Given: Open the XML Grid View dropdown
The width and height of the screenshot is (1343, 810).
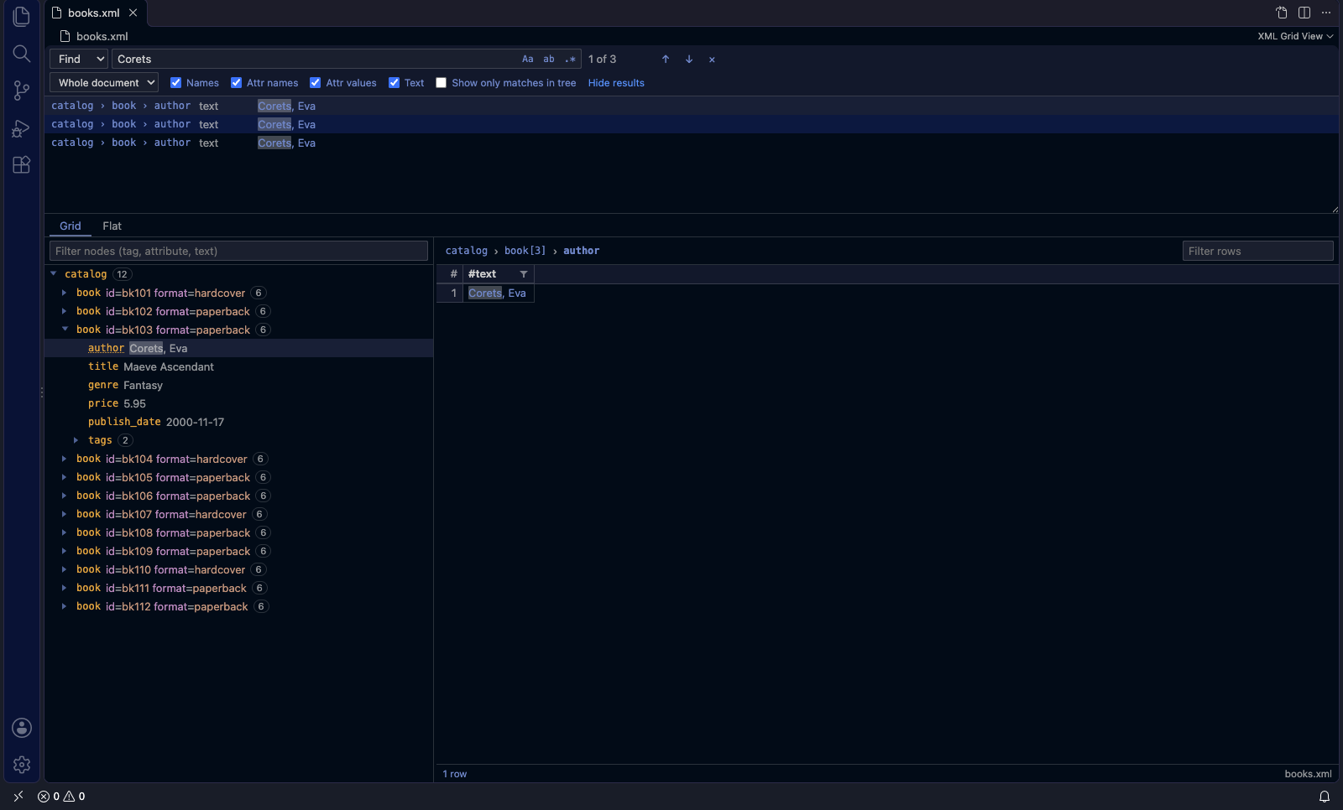Looking at the screenshot, I should click(1295, 36).
